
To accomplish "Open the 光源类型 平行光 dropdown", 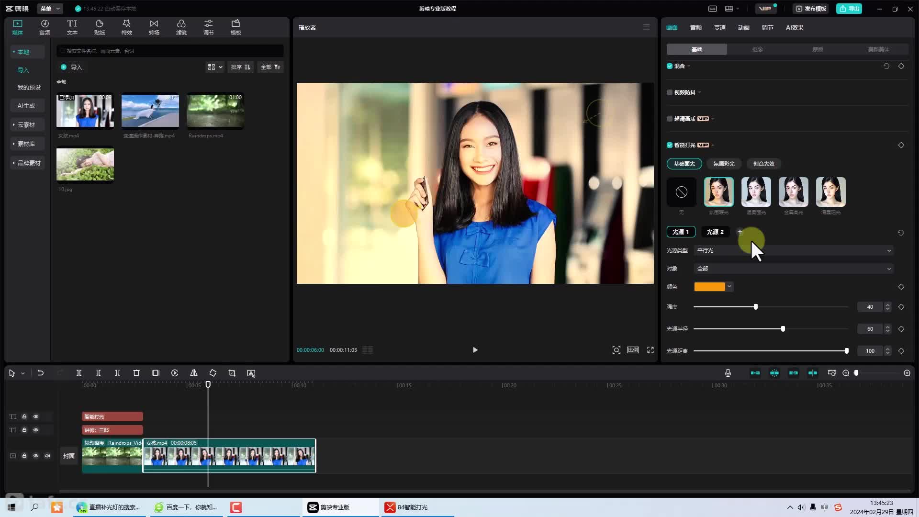I will pyautogui.click(x=793, y=250).
